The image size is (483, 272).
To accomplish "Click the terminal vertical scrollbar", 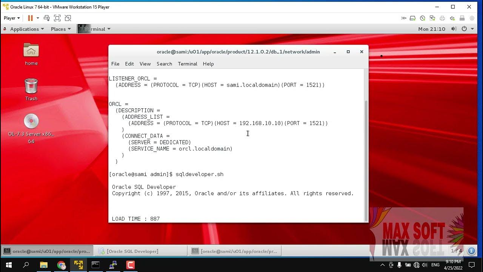I will [366, 161].
